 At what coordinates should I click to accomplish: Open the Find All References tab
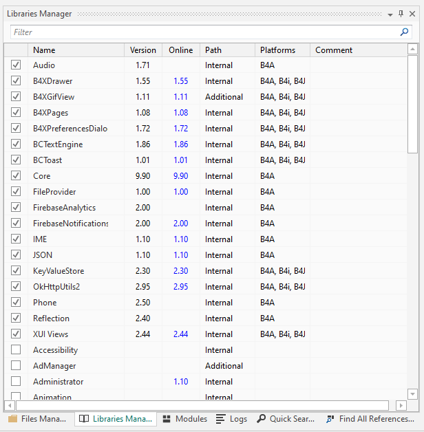coord(370,419)
